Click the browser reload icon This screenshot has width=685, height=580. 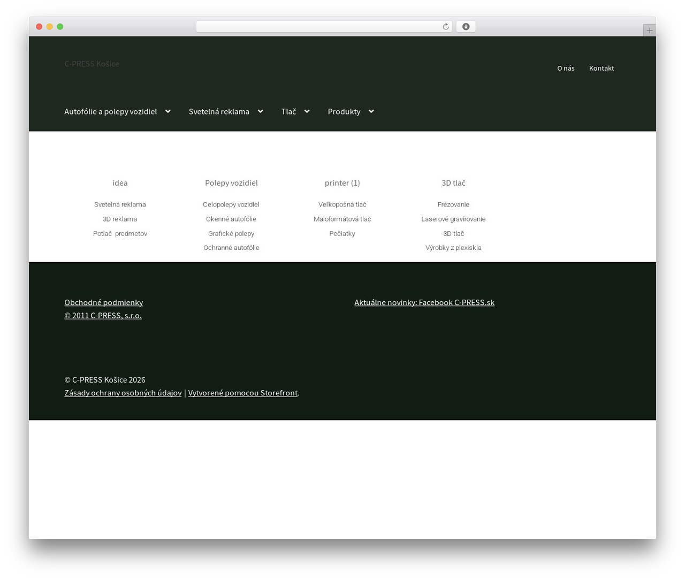click(445, 27)
